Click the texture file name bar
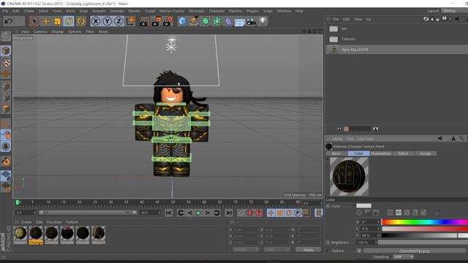Image resolution: width=468 pixels, height=263 pixels. coord(415,251)
